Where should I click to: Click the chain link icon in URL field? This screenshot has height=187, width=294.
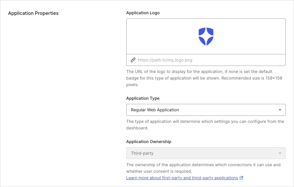tap(133, 60)
